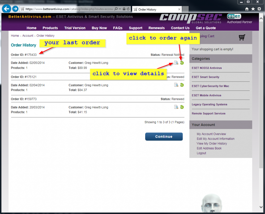Open Edit Address Book link
The height and width of the screenshot is (214, 265).
tap(209, 148)
